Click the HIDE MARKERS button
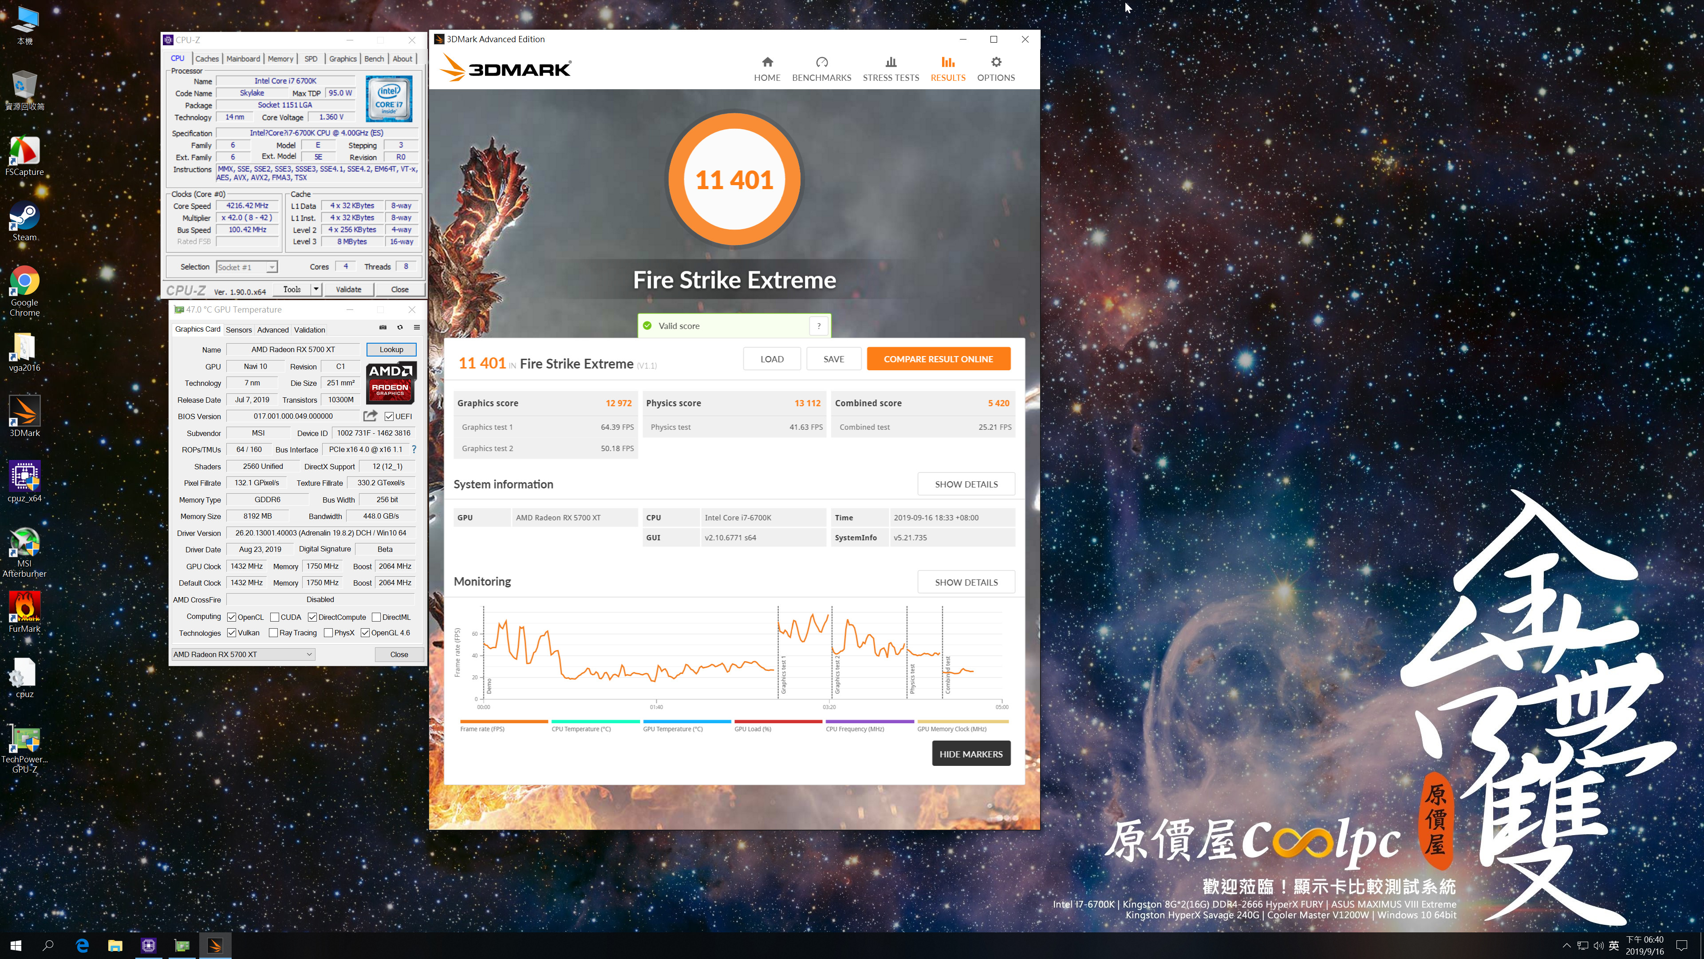Viewport: 1704px width, 959px height. [970, 754]
